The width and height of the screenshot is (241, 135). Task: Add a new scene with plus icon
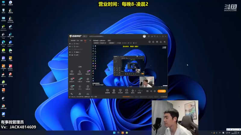90,40
